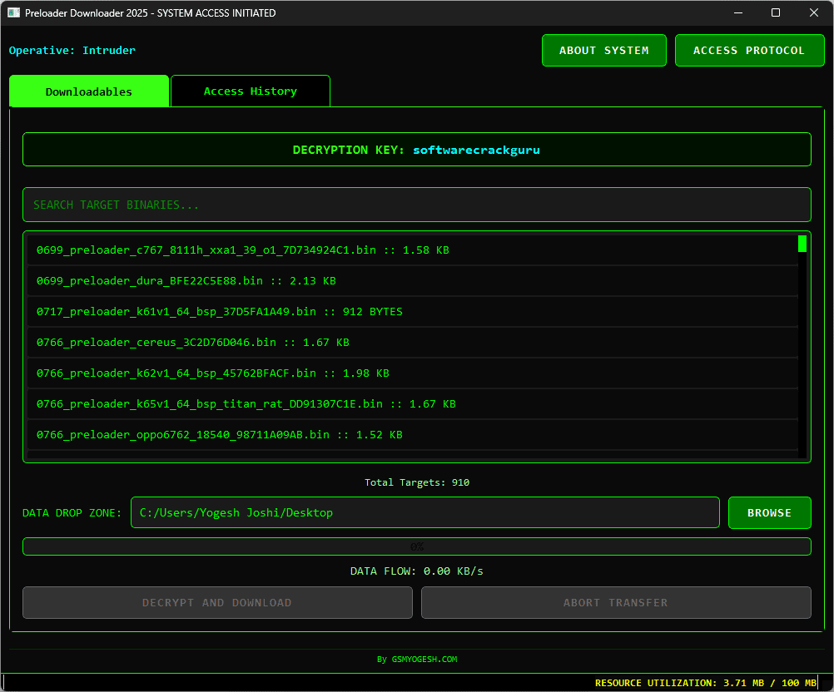Click the Total Targets: 910 label
This screenshot has height=692, width=834.
pyautogui.click(x=417, y=482)
